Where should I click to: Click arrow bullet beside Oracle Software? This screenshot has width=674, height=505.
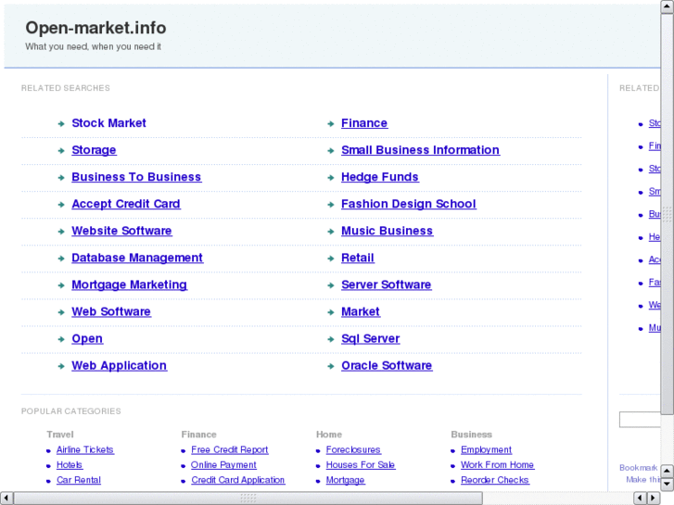tap(330, 367)
